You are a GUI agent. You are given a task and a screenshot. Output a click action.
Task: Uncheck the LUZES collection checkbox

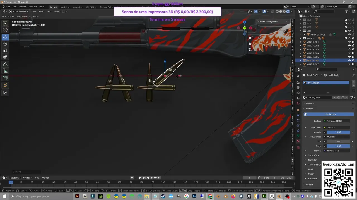coord(346,38)
